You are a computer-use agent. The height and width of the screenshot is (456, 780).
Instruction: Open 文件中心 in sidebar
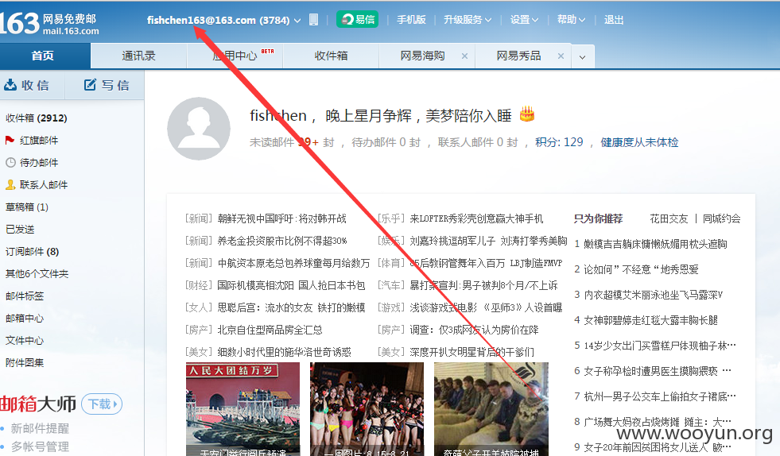tap(25, 341)
